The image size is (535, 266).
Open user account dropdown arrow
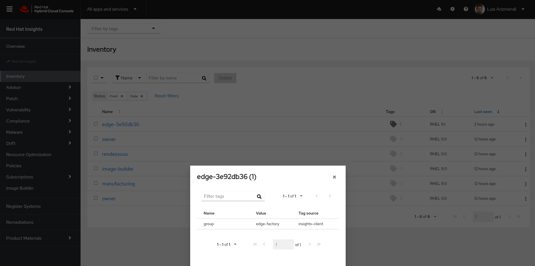(x=523, y=9)
